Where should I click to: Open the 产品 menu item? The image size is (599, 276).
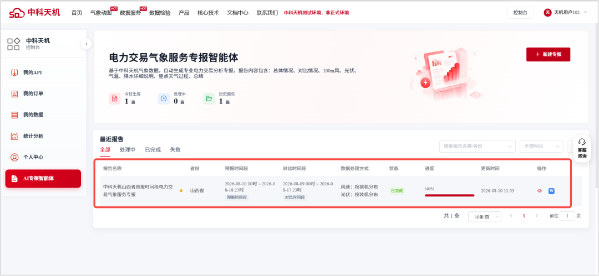[184, 13]
